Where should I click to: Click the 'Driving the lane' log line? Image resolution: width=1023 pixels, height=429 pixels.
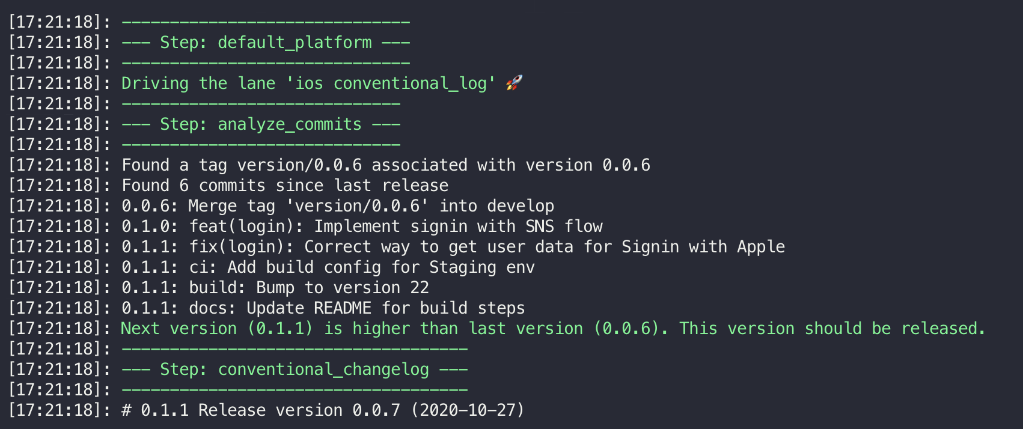tap(322, 83)
